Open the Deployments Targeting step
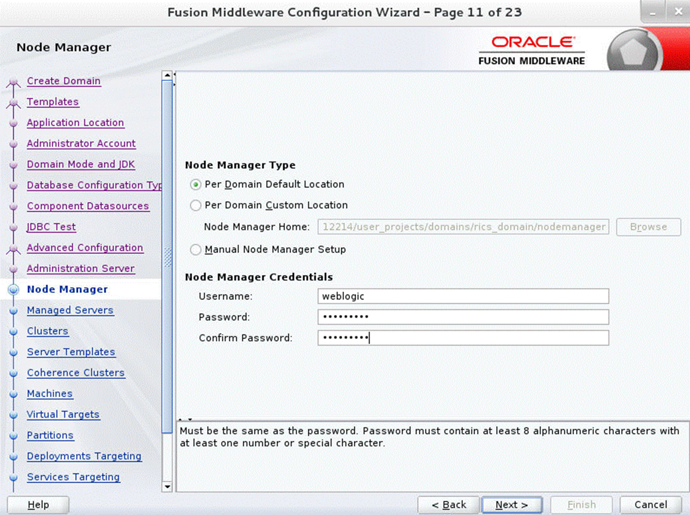This screenshot has height=515, width=690. (84, 456)
